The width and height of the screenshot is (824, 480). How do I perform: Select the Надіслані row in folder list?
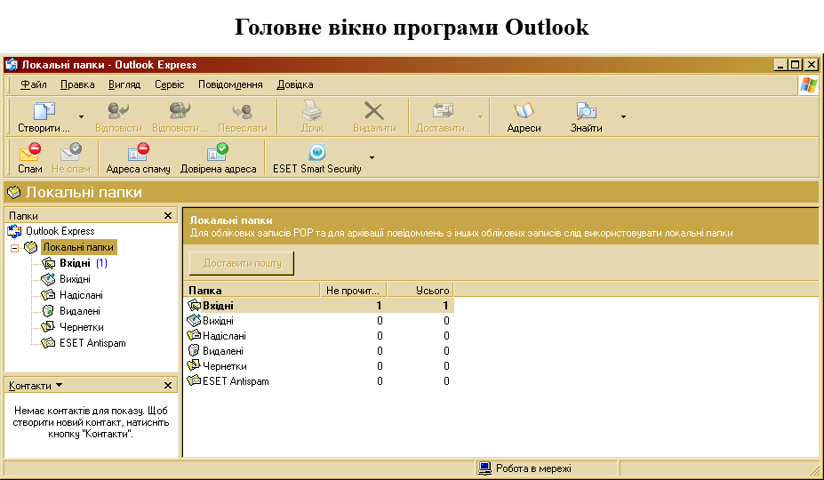tap(319, 335)
